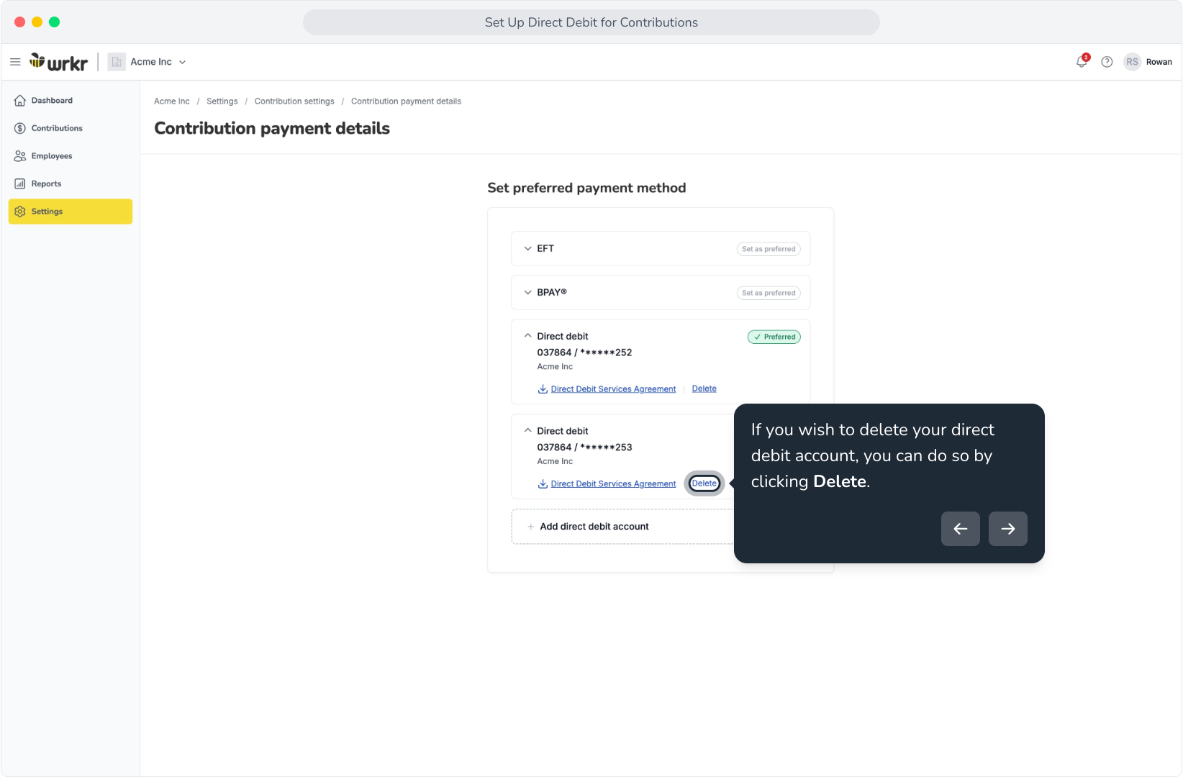The height and width of the screenshot is (777, 1183).
Task: Delete the account ending in 253
Action: (704, 483)
